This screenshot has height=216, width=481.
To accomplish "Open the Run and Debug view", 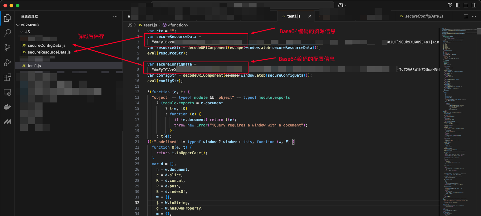I will (7, 62).
